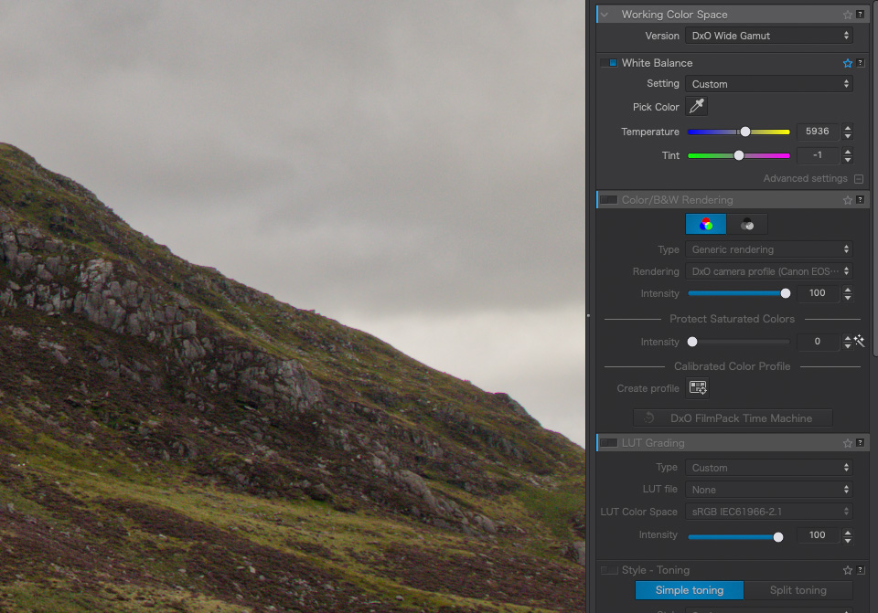
Task: Open help for Working Color Space
Action: coord(860,15)
